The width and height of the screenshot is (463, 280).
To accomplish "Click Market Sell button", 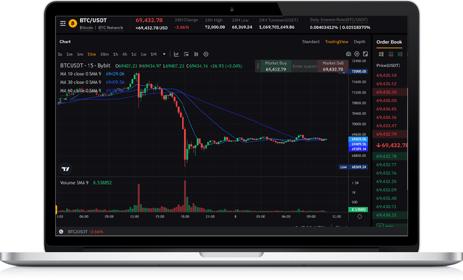I will [x=333, y=66].
